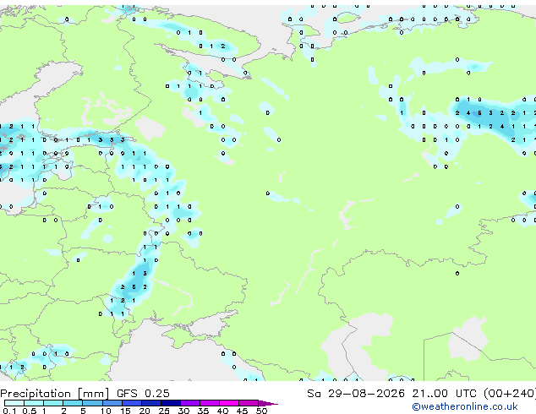
Task: Click the 0.1–0.5 mm lightest legend swatch
Action: [14, 403]
